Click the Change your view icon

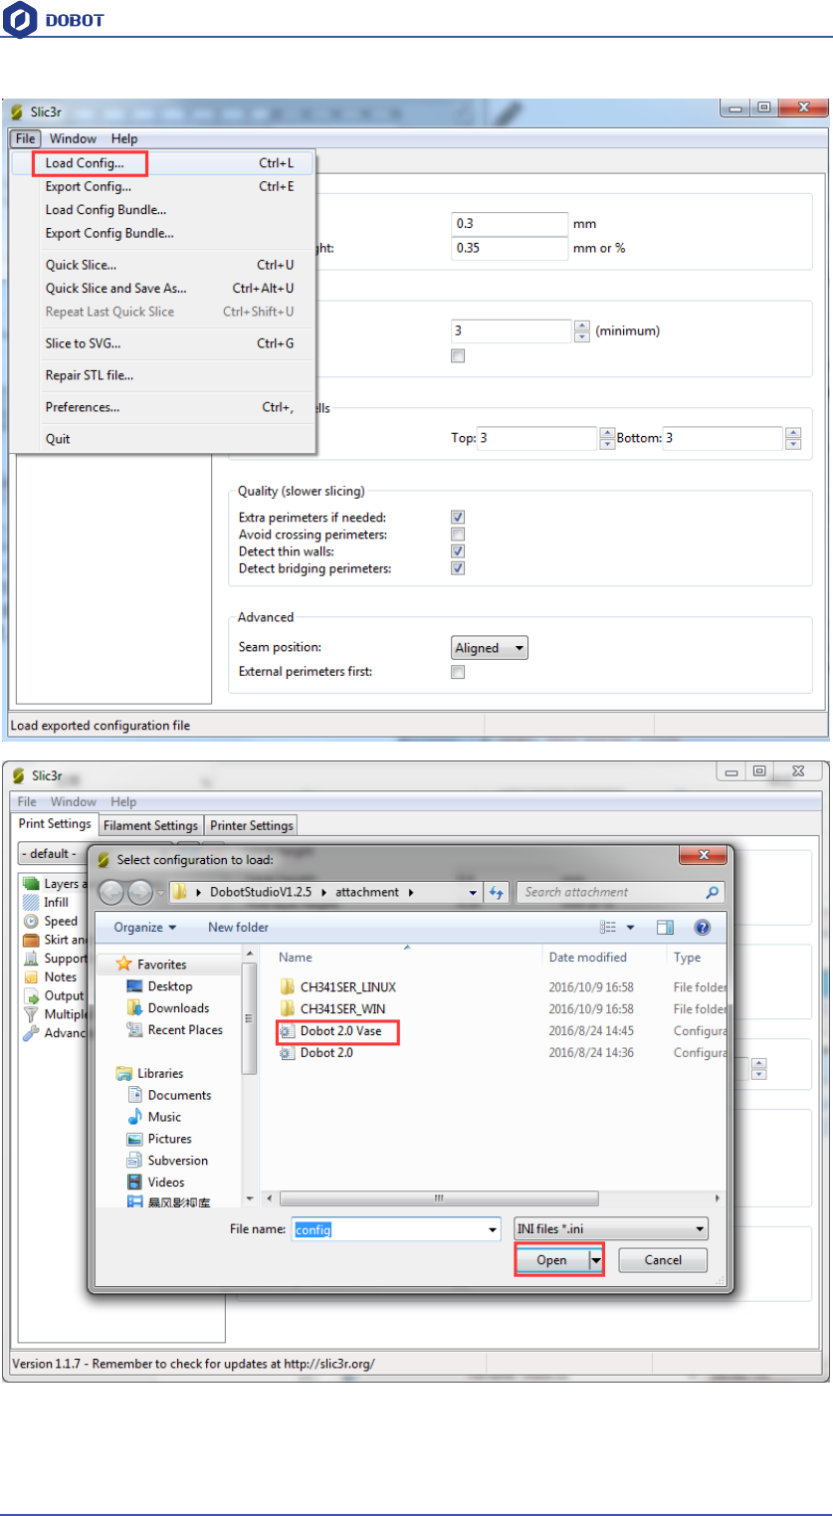[608, 927]
